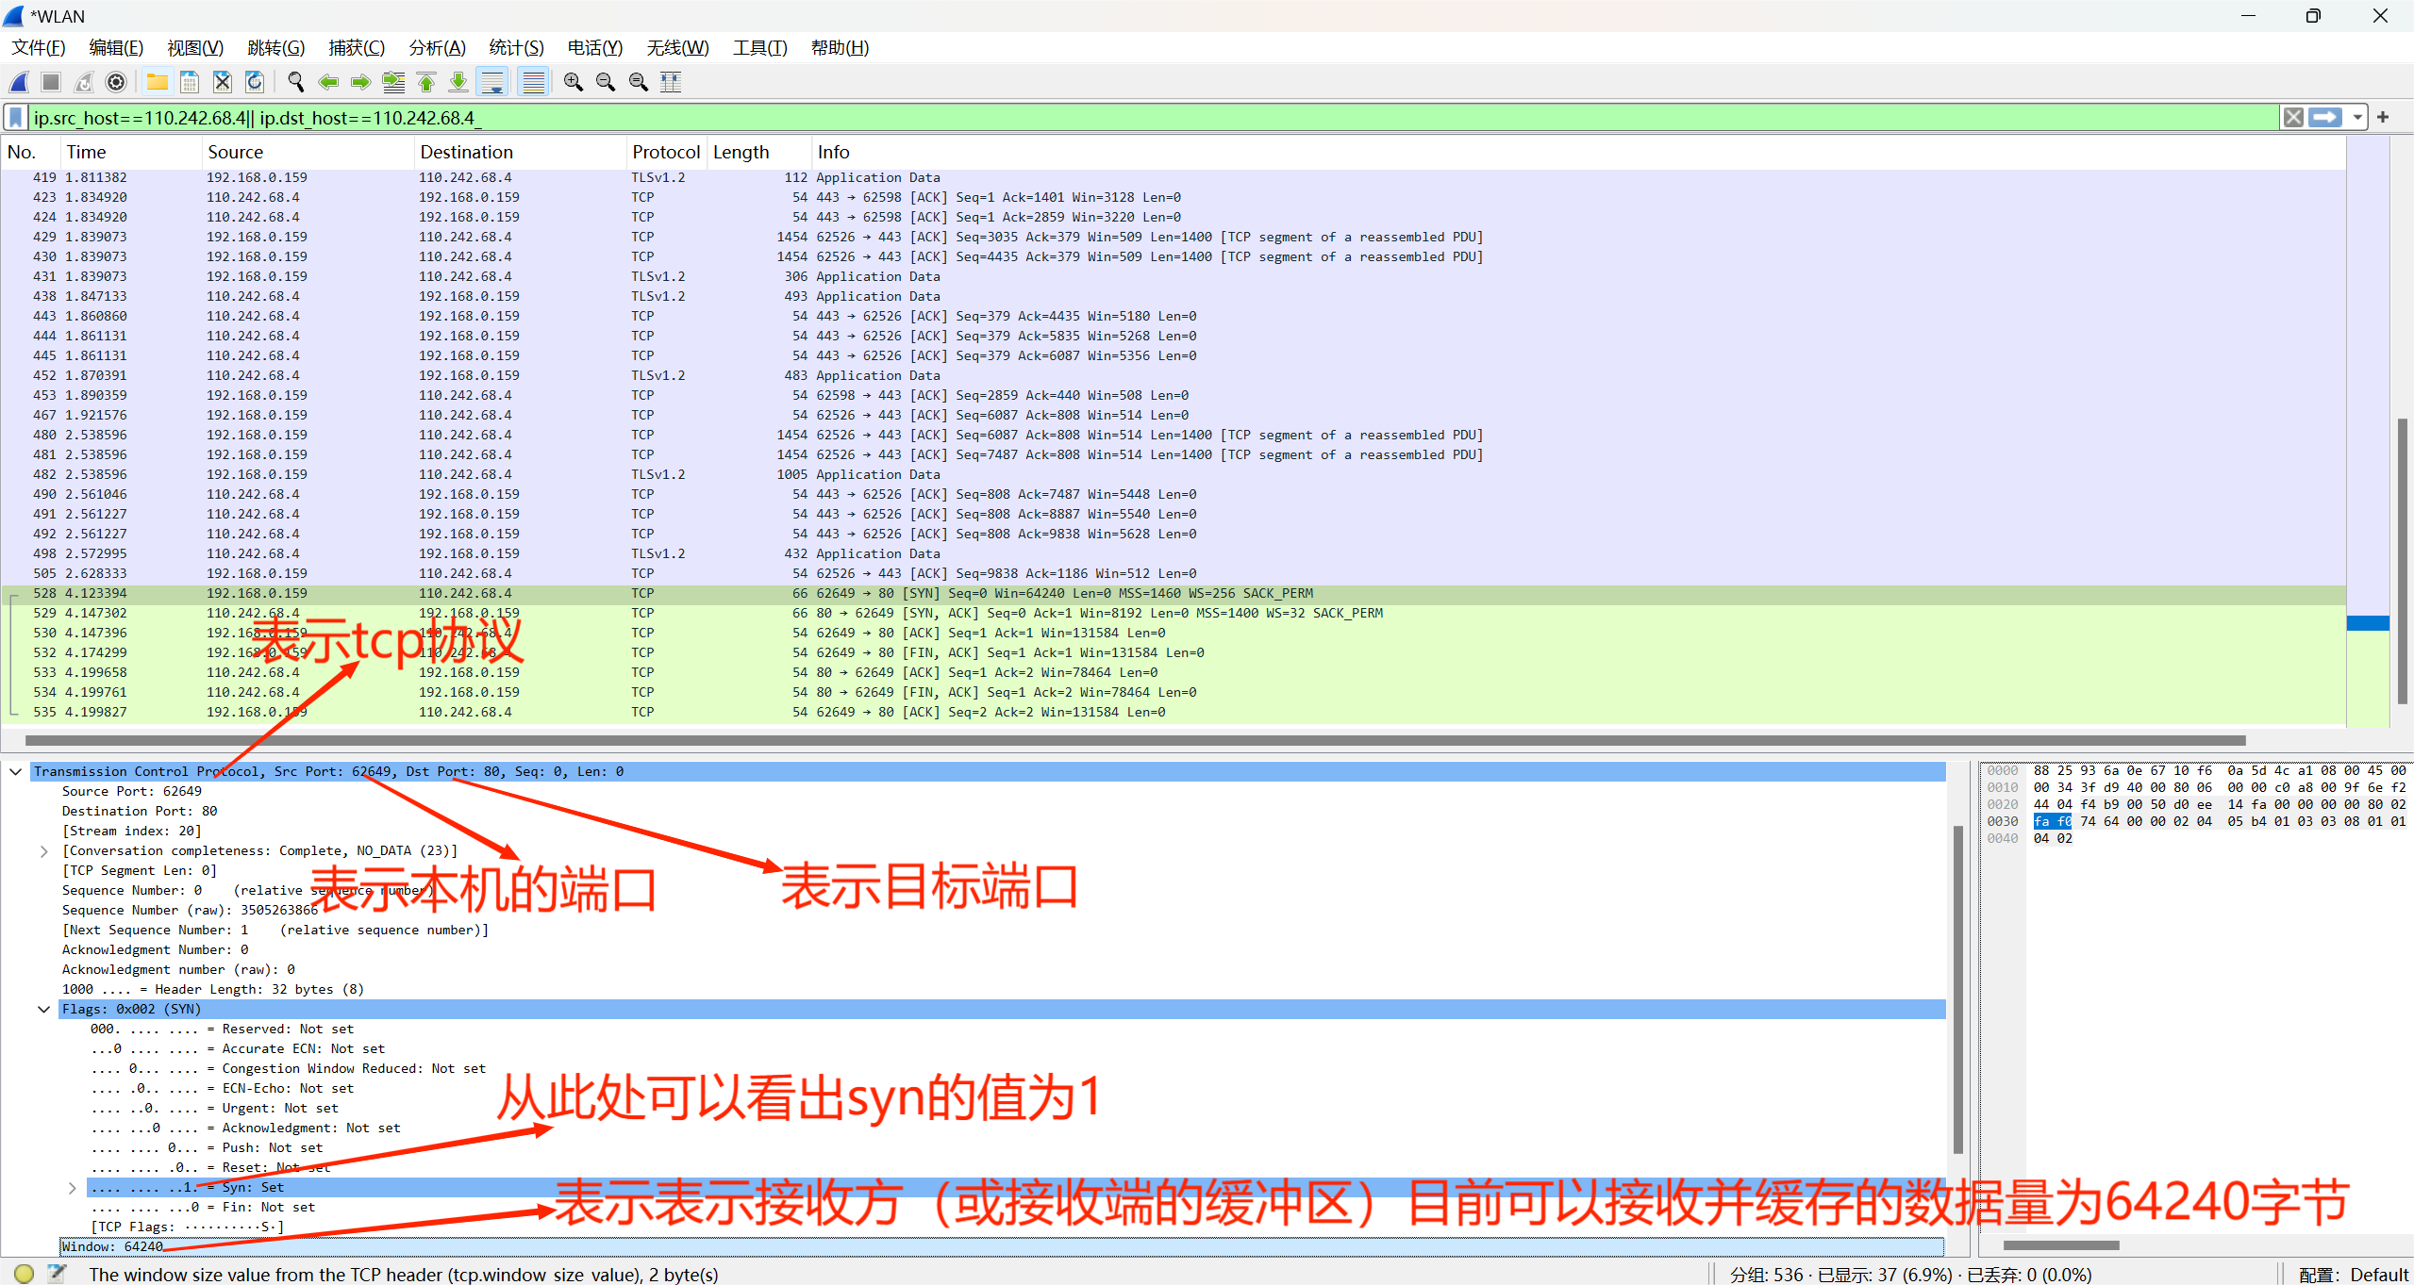The width and height of the screenshot is (2414, 1285).
Task: Toggle auto-scroll during live capture
Action: (492, 82)
